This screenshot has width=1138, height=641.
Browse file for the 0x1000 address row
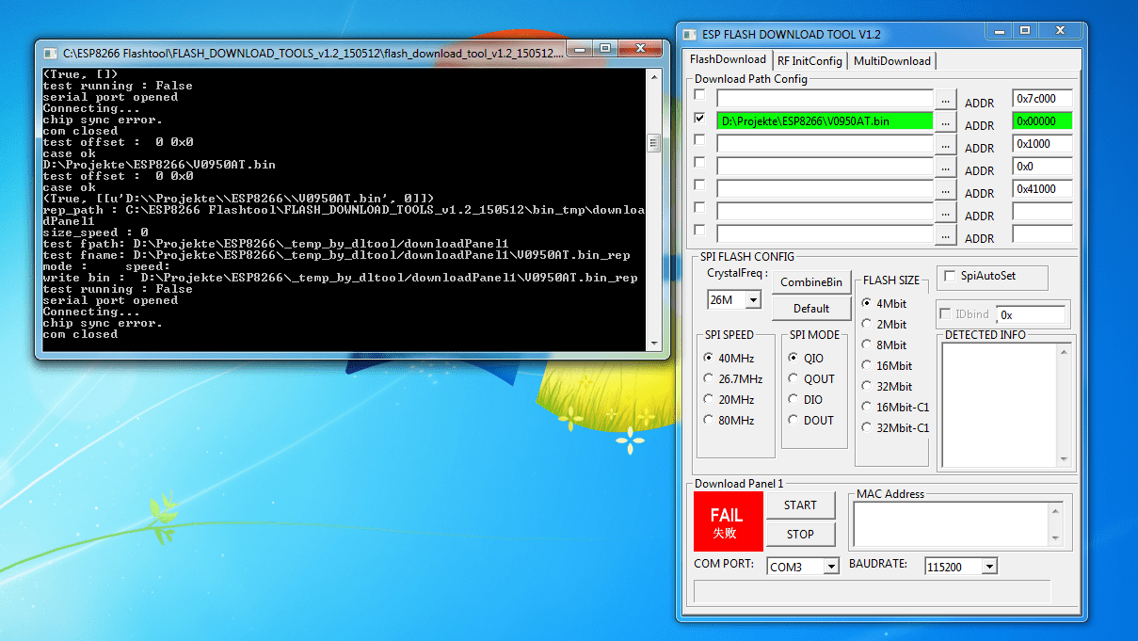click(x=946, y=143)
